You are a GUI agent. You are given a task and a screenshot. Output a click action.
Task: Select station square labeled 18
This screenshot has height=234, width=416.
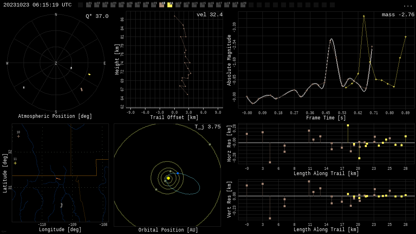point(227,5)
